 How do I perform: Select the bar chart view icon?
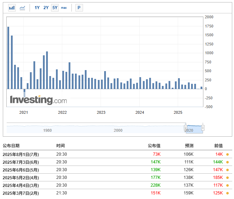coord(12,8)
